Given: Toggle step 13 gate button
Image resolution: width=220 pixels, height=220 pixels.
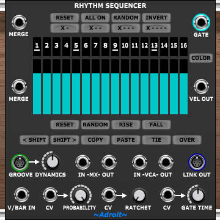Looking at the screenshot, I should point(154,46).
